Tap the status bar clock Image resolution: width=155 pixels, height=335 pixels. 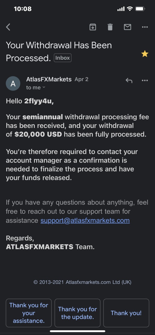pyautogui.click(x=23, y=9)
